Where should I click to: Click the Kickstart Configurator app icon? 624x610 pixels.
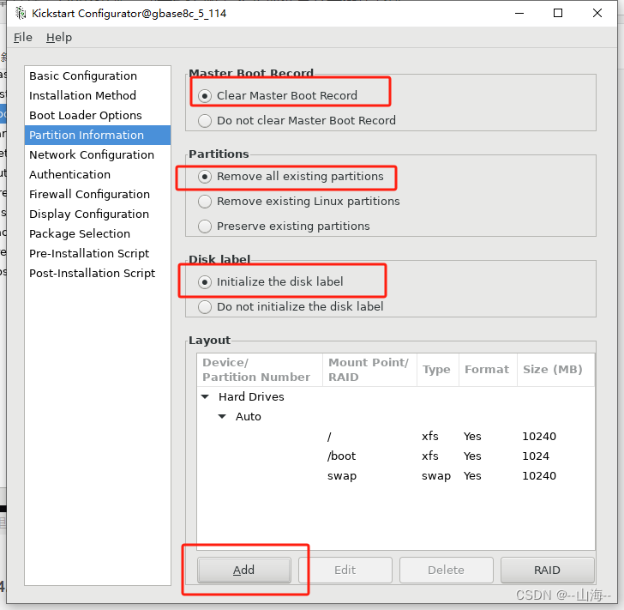(21, 13)
